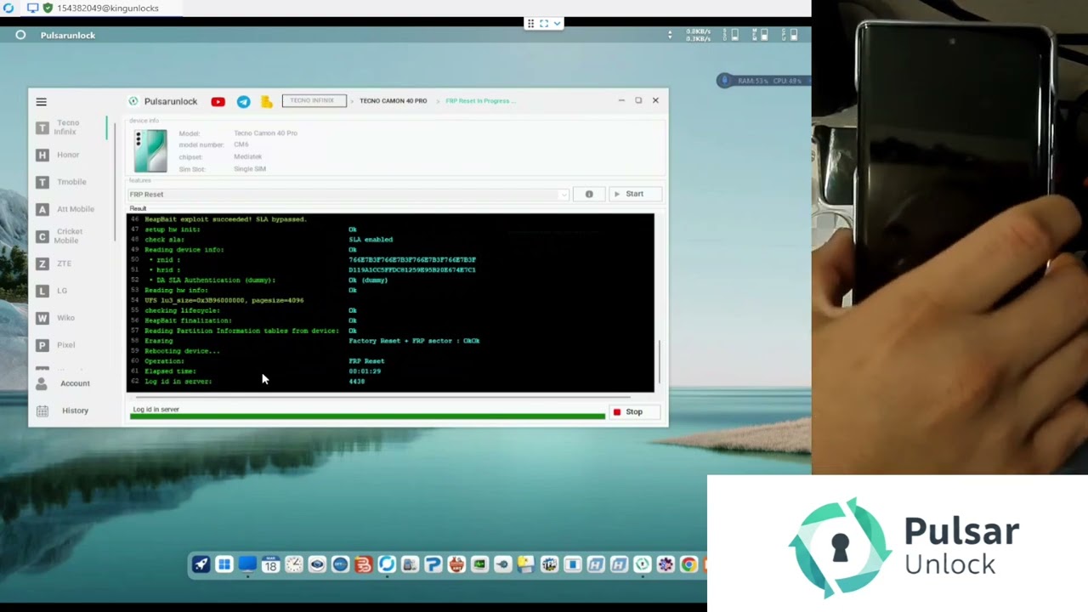Open Google Chrome from the dock

click(x=688, y=564)
